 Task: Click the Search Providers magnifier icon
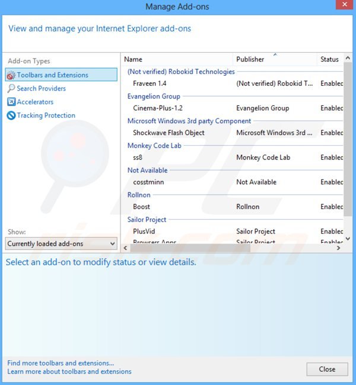pos(11,88)
